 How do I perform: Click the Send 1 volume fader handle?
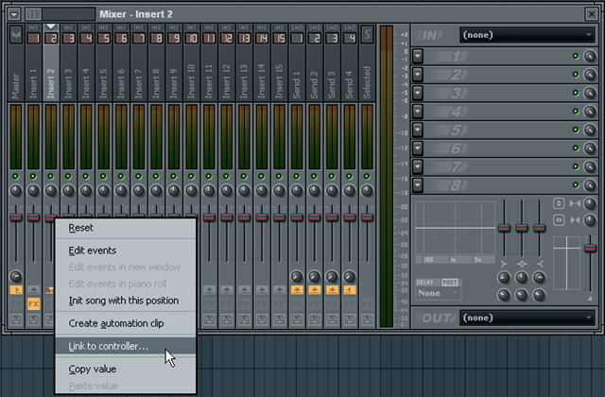pyautogui.click(x=296, y=218)
